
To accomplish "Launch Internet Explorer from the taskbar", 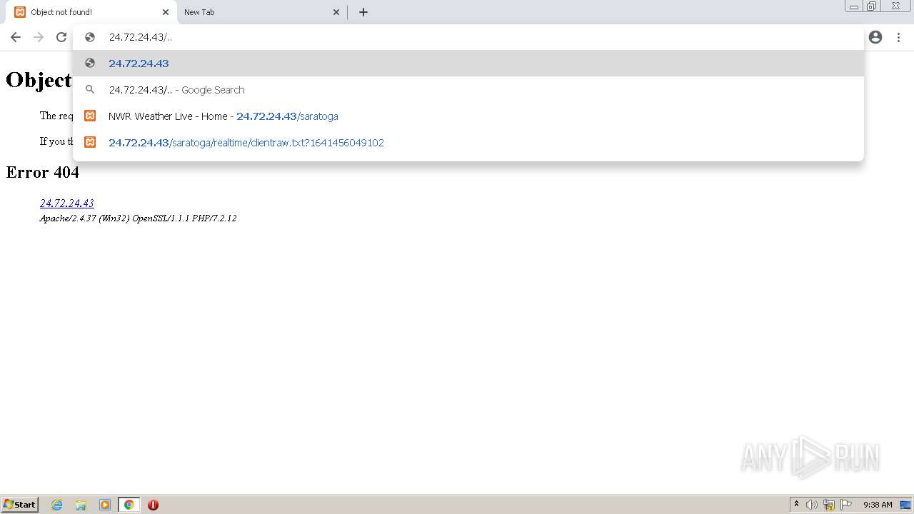I will point(56,505).
